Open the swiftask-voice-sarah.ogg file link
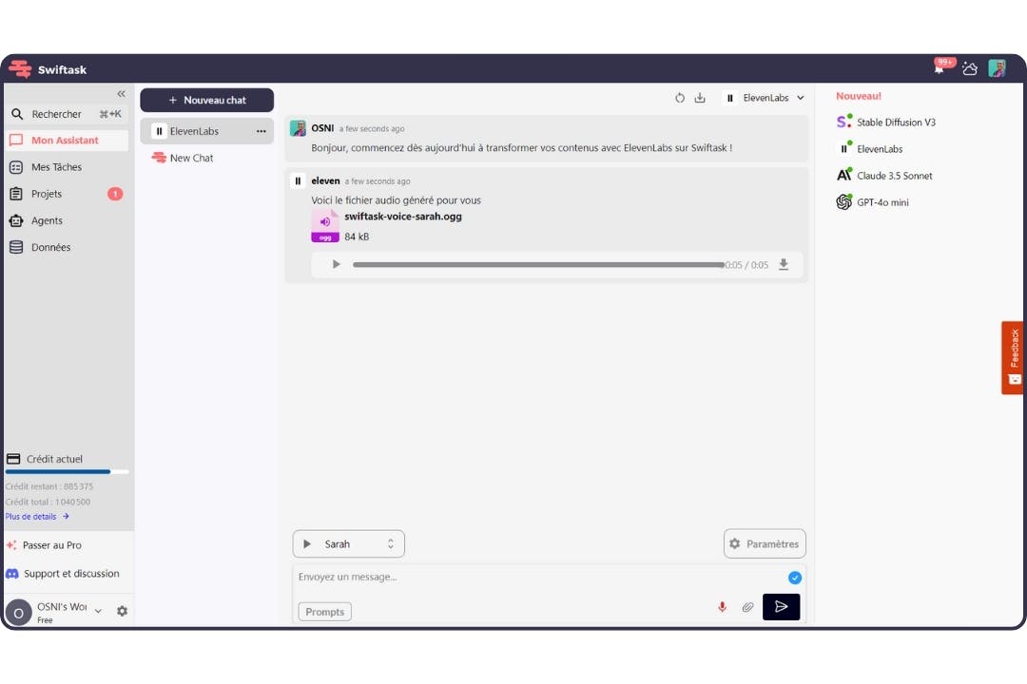 403,217
